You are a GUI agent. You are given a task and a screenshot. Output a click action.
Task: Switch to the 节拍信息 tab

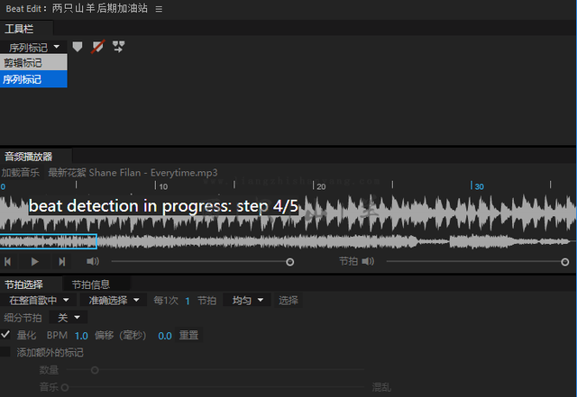coord(91,284)
